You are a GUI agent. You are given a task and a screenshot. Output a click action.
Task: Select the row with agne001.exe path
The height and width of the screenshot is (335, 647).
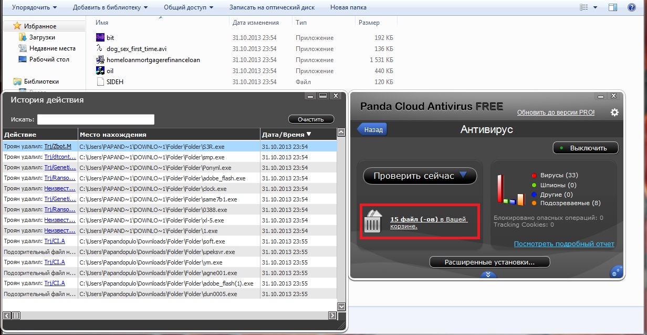click(170, 272)
